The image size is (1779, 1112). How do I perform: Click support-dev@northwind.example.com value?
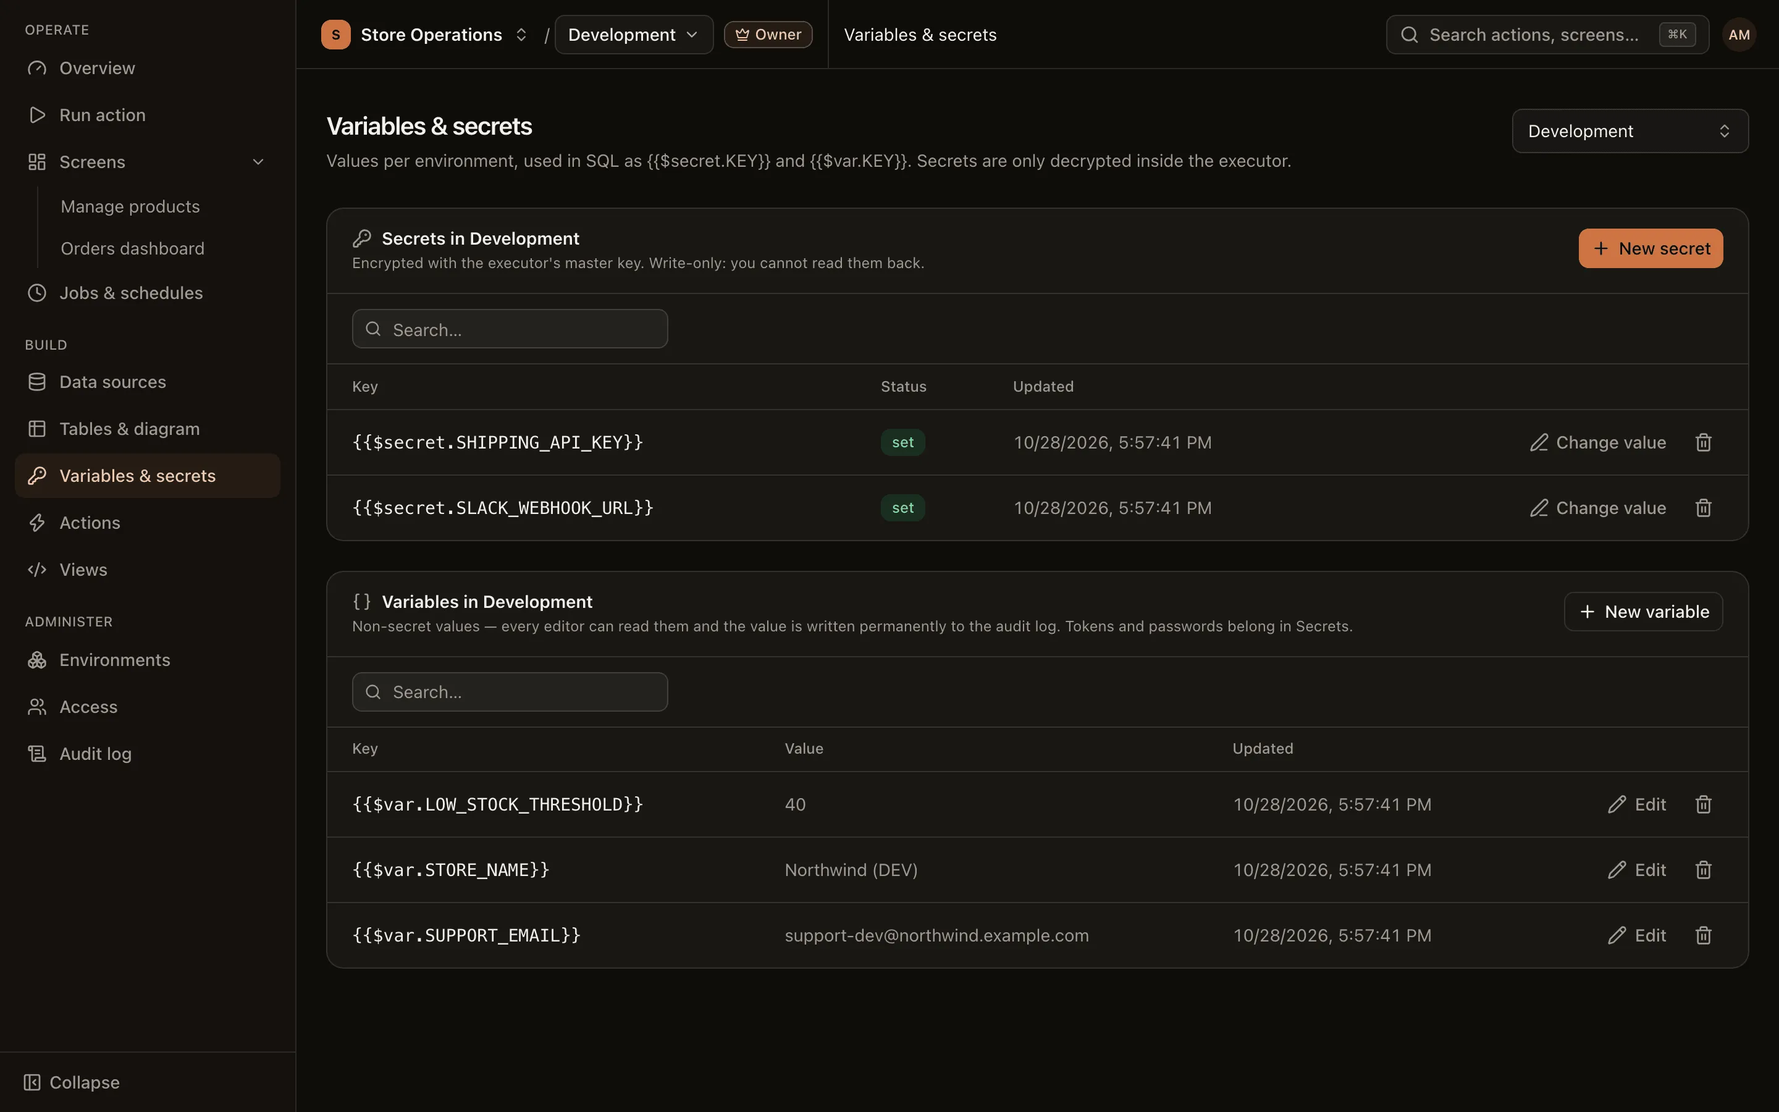point(936,935)
